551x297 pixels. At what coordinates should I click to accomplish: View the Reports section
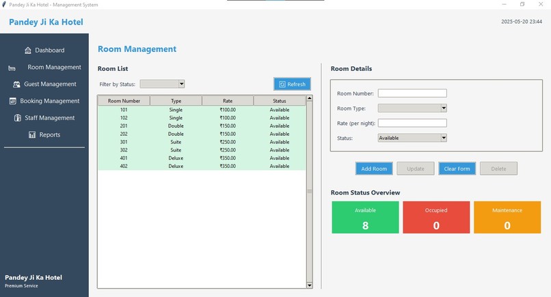pyautogui.click(x=44, y=135)
